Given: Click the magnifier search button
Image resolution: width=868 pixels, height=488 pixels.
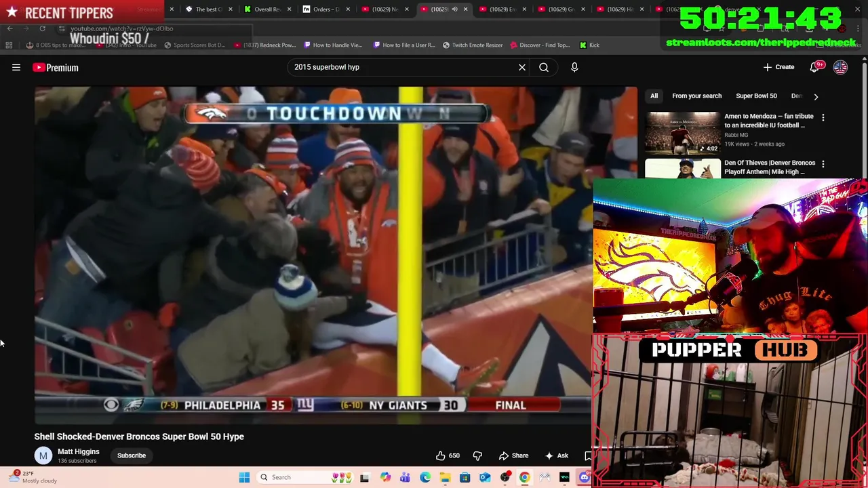Looking at the screenshot, I should click(x=544, y=67).
